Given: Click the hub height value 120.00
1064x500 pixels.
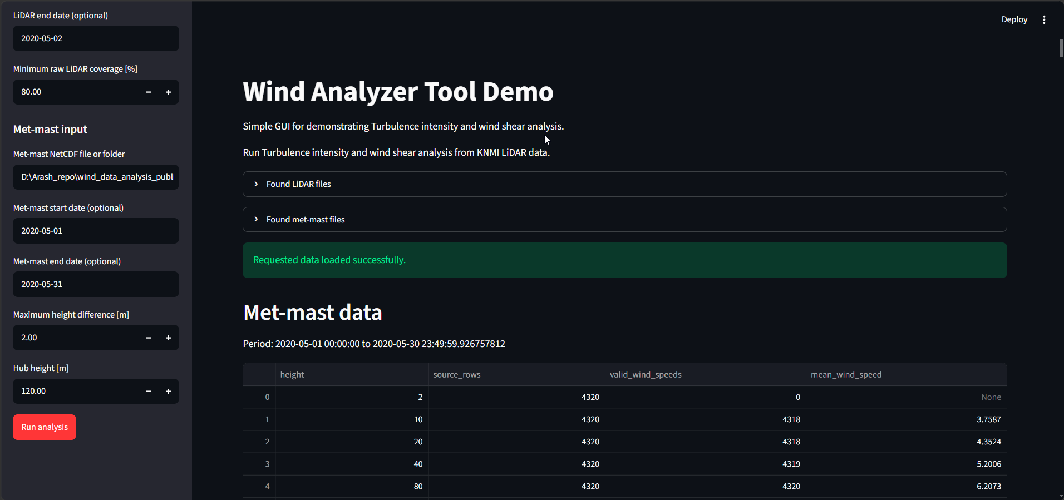Looking at the screenshot, I should (x=76, y=392).
